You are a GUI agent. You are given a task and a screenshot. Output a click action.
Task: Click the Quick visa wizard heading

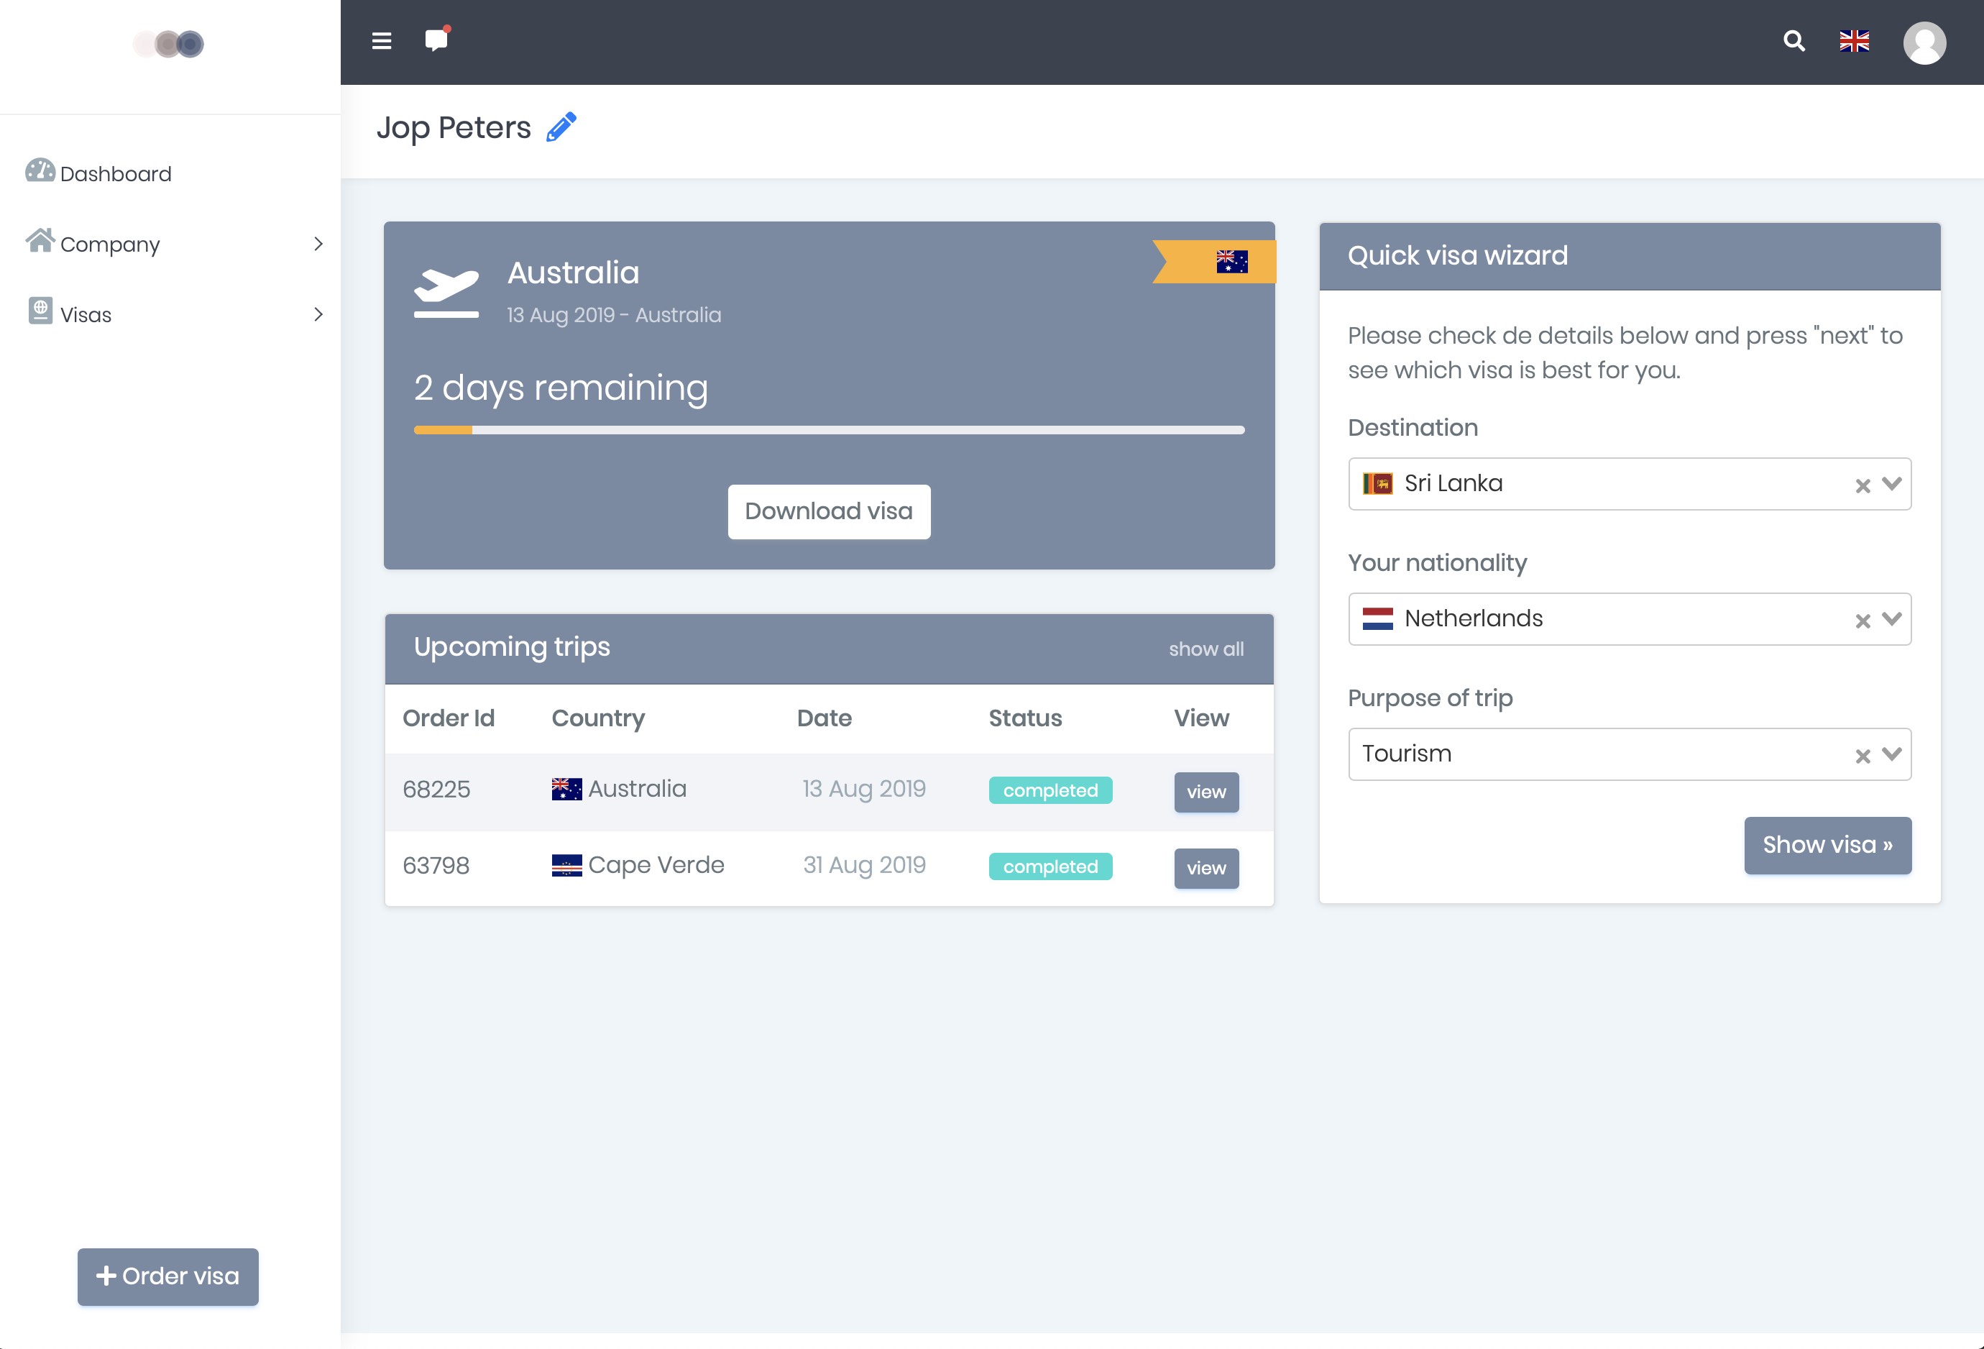[x=1457, y=255]
